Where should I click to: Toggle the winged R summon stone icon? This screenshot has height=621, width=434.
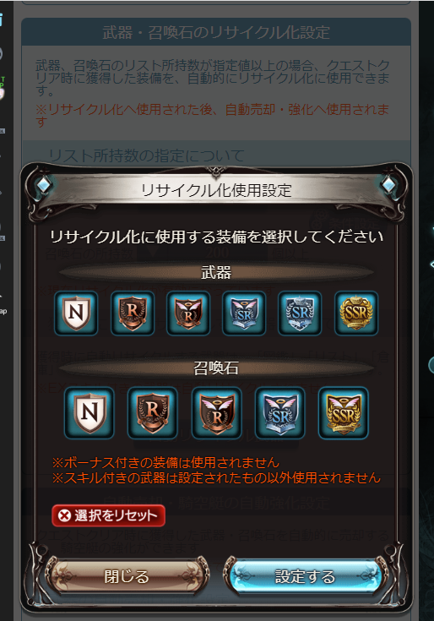coord(216,412)
